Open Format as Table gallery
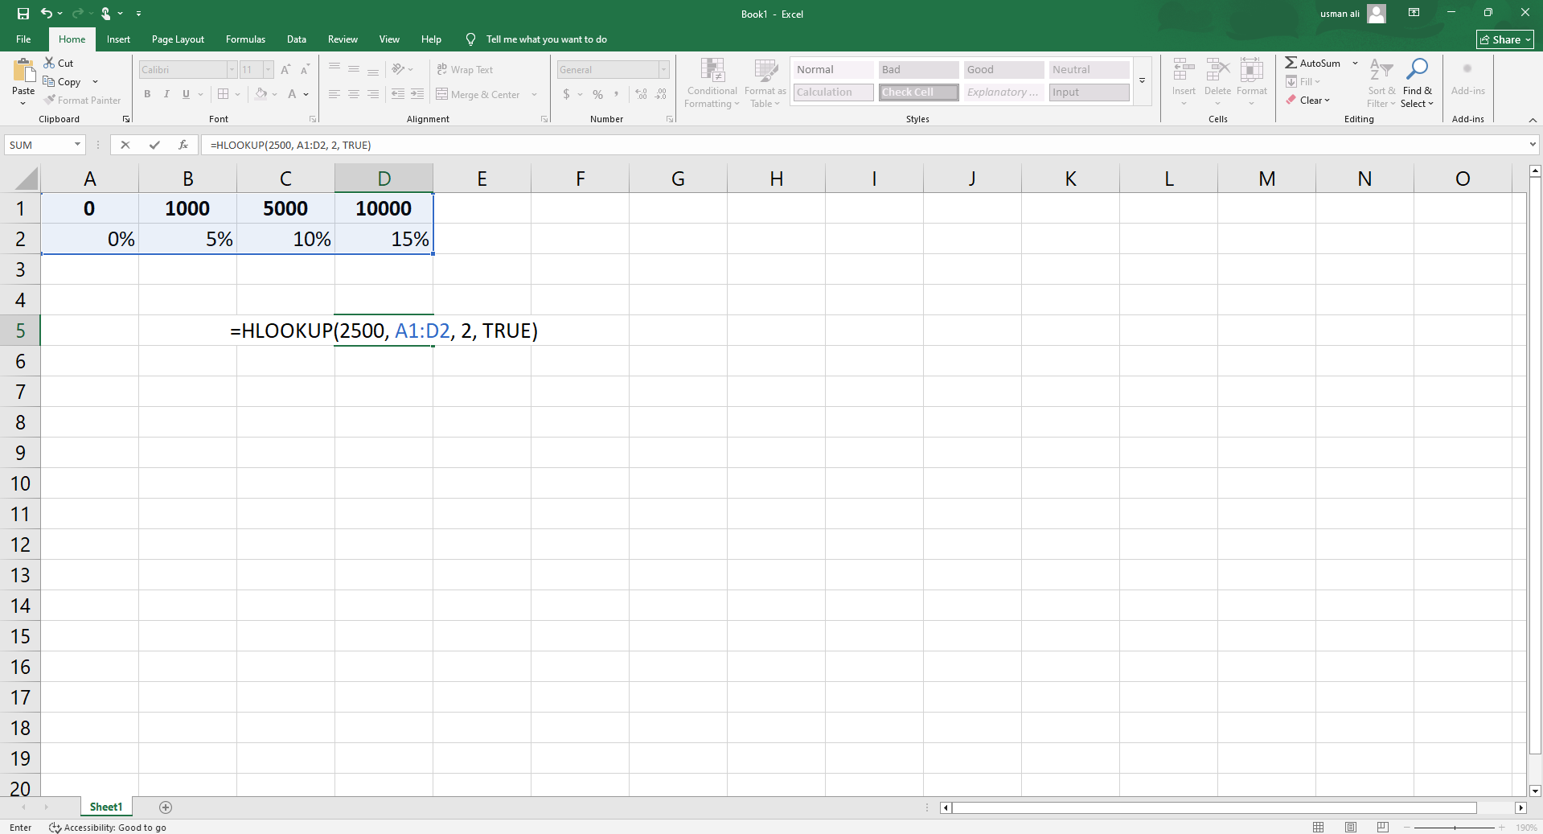1543x834 pixels. [765, 83]
